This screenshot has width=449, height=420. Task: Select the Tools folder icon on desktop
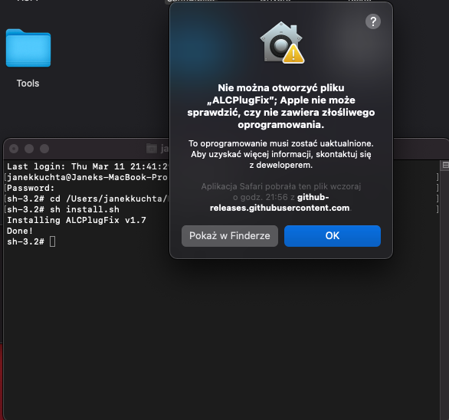point(28,48)
